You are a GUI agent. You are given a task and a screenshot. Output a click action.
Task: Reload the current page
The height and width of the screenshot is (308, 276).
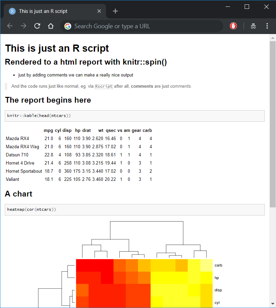pos(37,26)
